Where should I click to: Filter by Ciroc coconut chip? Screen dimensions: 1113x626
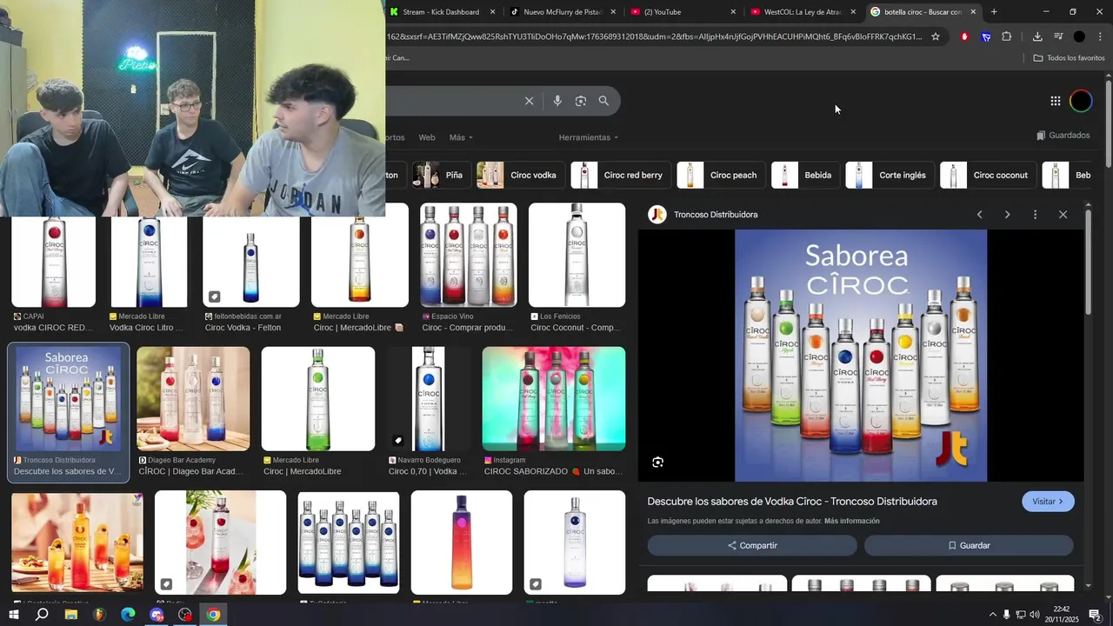989,175
